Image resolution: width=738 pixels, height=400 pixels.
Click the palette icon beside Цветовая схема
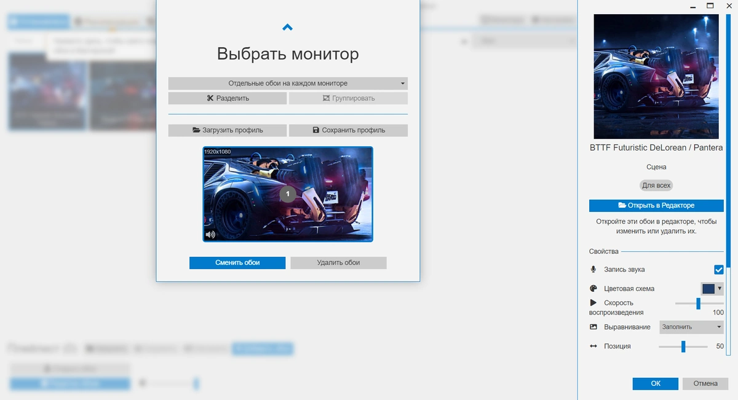coord(593,289)
